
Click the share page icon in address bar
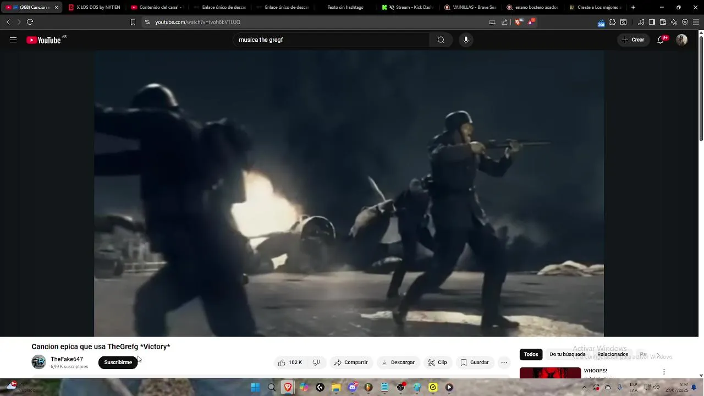pos(504,22)
